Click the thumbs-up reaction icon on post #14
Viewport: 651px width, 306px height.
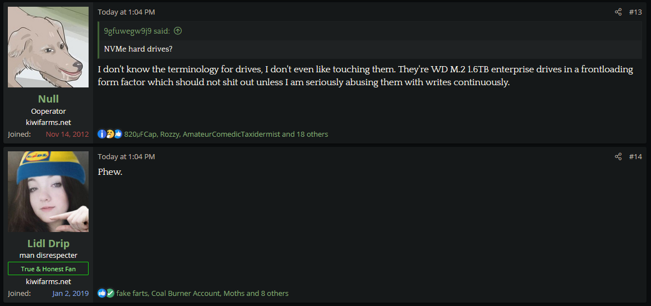click(101, 293)
